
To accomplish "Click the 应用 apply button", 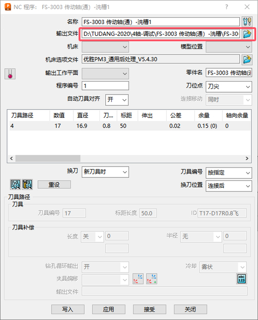I will 108,309.
